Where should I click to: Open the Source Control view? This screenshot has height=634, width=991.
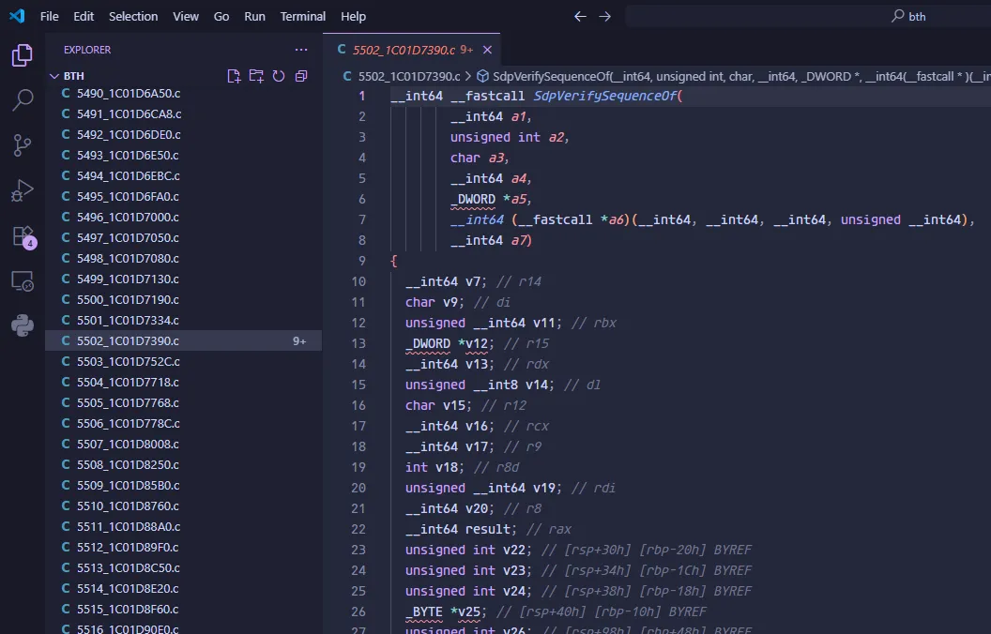23,144
